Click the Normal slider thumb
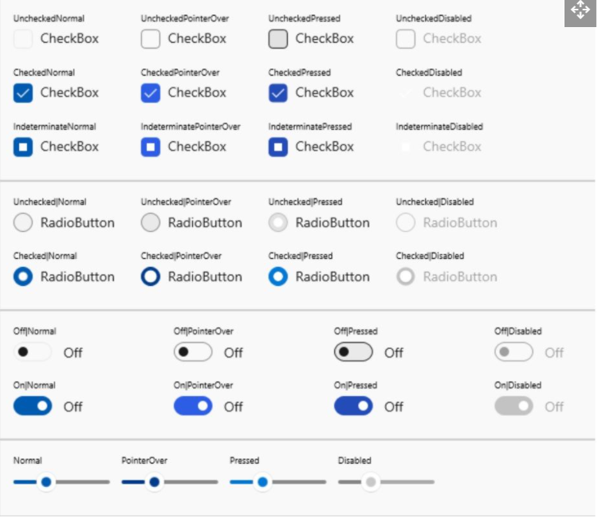The height and width of the screenshot is (518, 598). coord(46,482)
